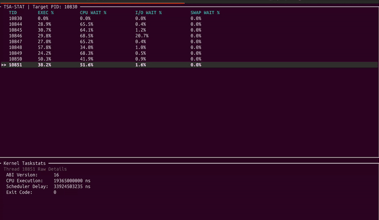Click the 68.5% CPU wait value
The image size is (379, 220).
tap(86, 36)
